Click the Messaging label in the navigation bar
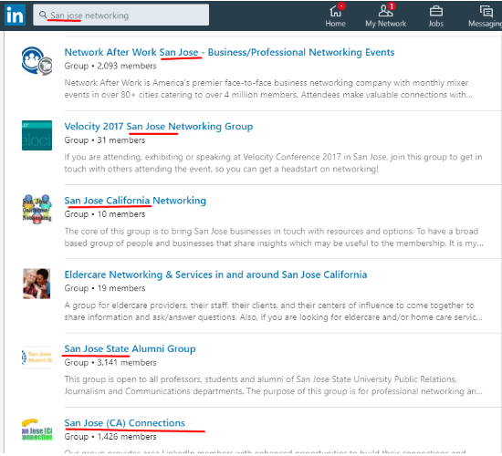The image size is (502, 456). coord(485,24)
